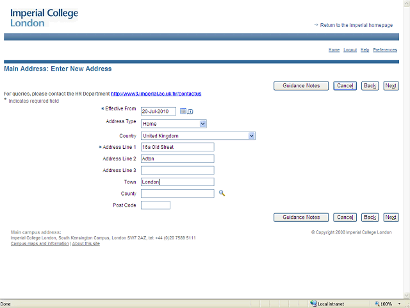Select Preferences in the top navigation
The width and height of the screenshot is (410, 308).
coord(385,50)
